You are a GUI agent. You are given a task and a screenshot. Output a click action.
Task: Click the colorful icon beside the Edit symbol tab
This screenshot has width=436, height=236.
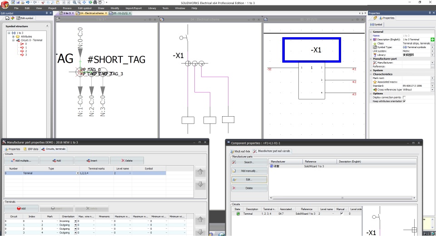[13, 18]
